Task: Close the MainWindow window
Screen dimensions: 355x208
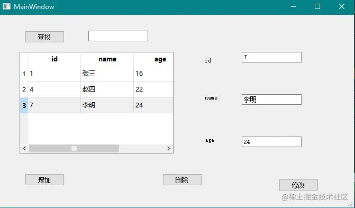Action: point(342,6)
